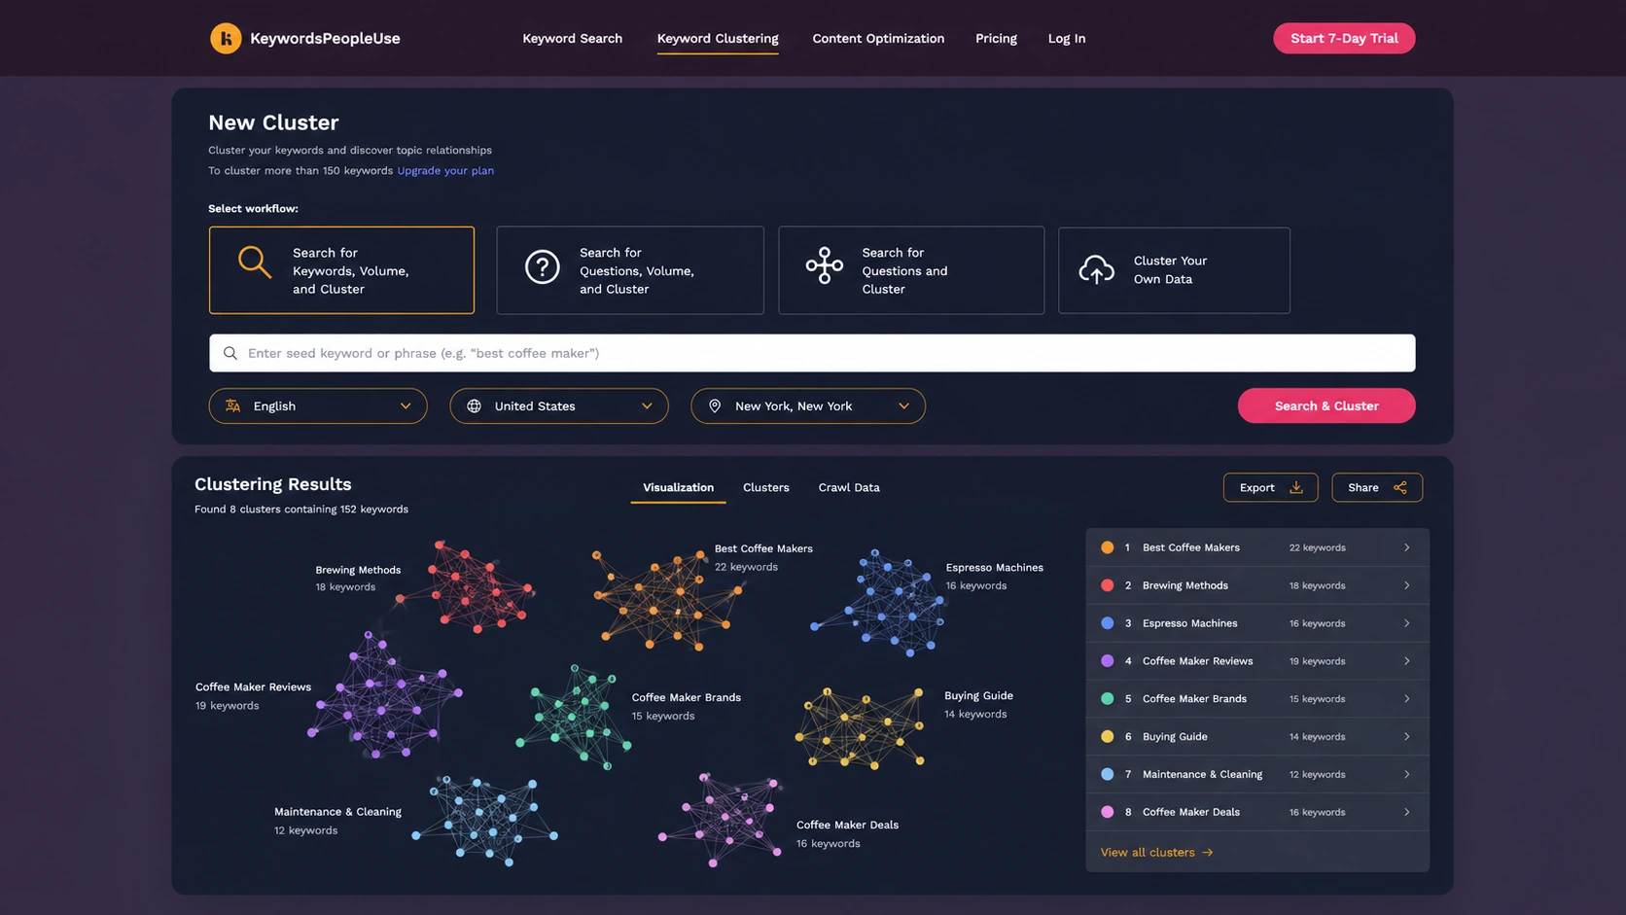Expand the Buying Guide row chevron
The width and height of the screenshot is (1626, 915).
pos(1406,737)
